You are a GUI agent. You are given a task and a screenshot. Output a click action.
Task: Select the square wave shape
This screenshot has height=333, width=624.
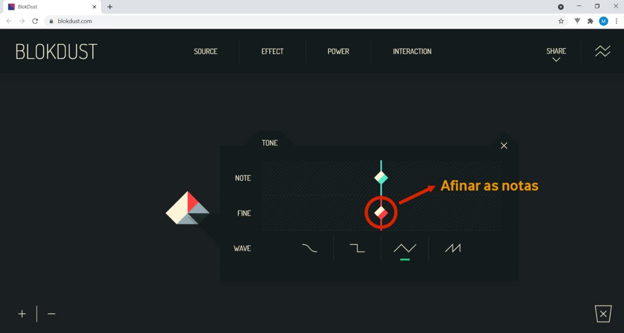click(x=357, y=248)
